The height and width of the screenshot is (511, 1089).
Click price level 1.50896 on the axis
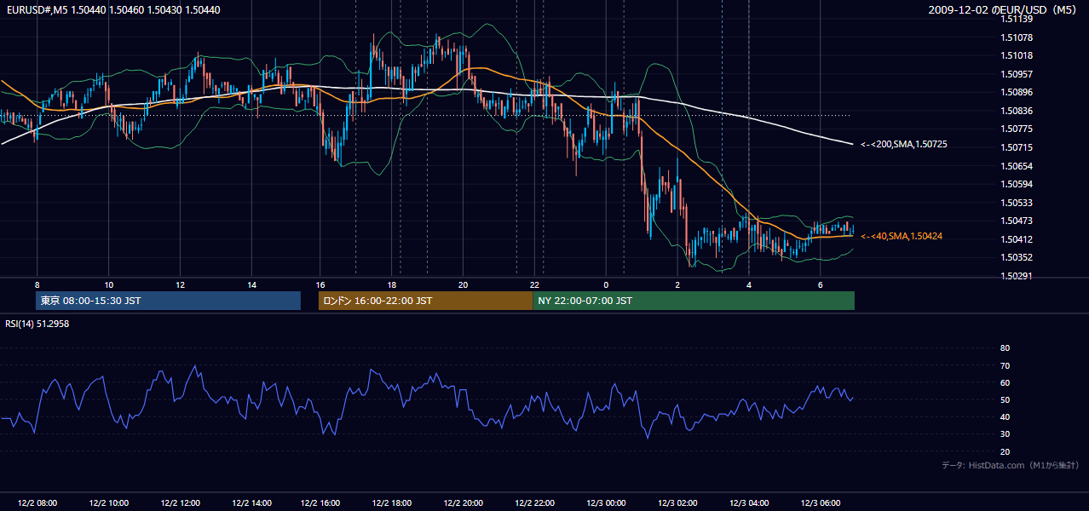(1017, 92)
